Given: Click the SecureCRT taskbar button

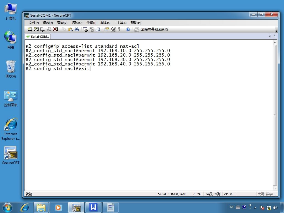Looking at the screenshot, I should coord(76,207).
